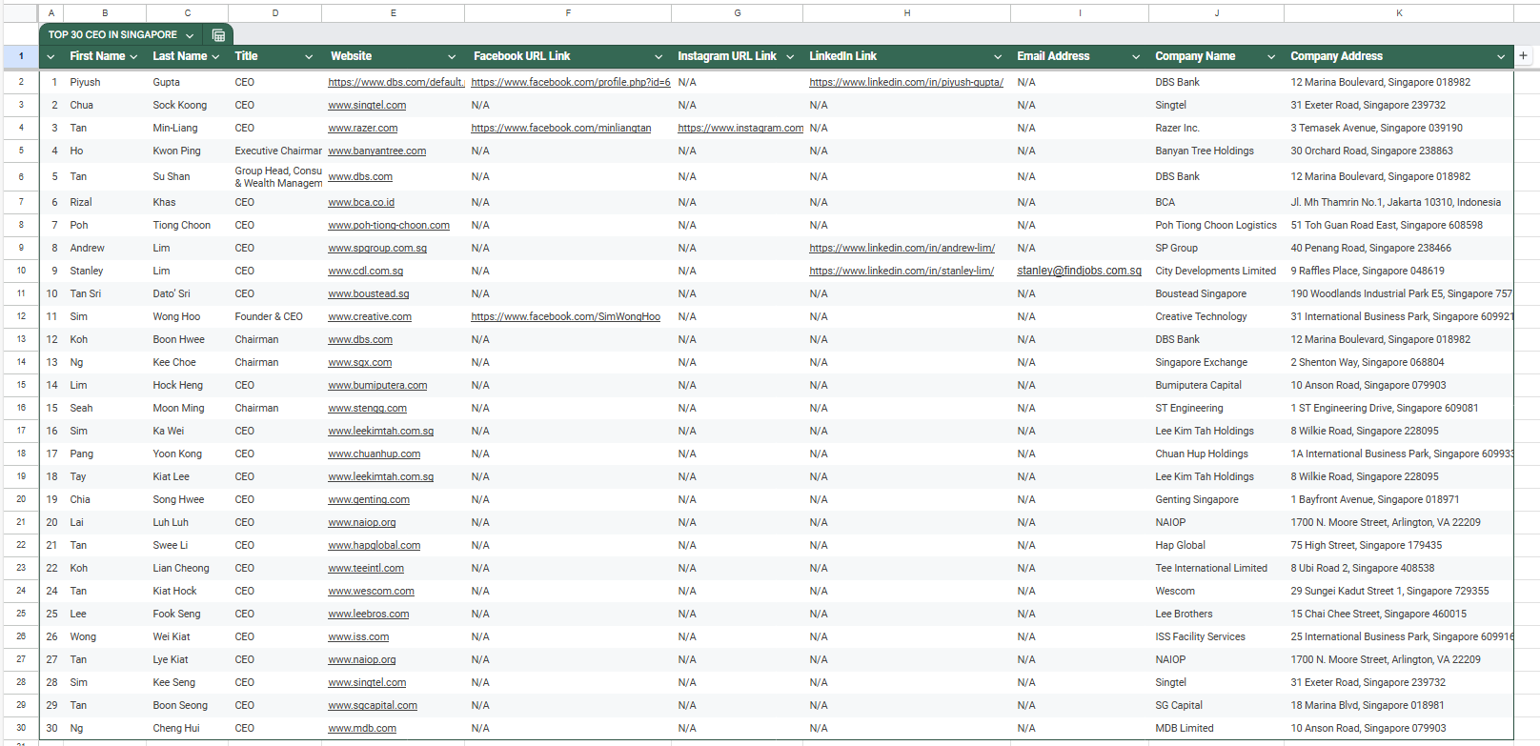Open Email Address column dropdown
This screenshot has height=746, width=1540.
click(x=1136, y=57)
